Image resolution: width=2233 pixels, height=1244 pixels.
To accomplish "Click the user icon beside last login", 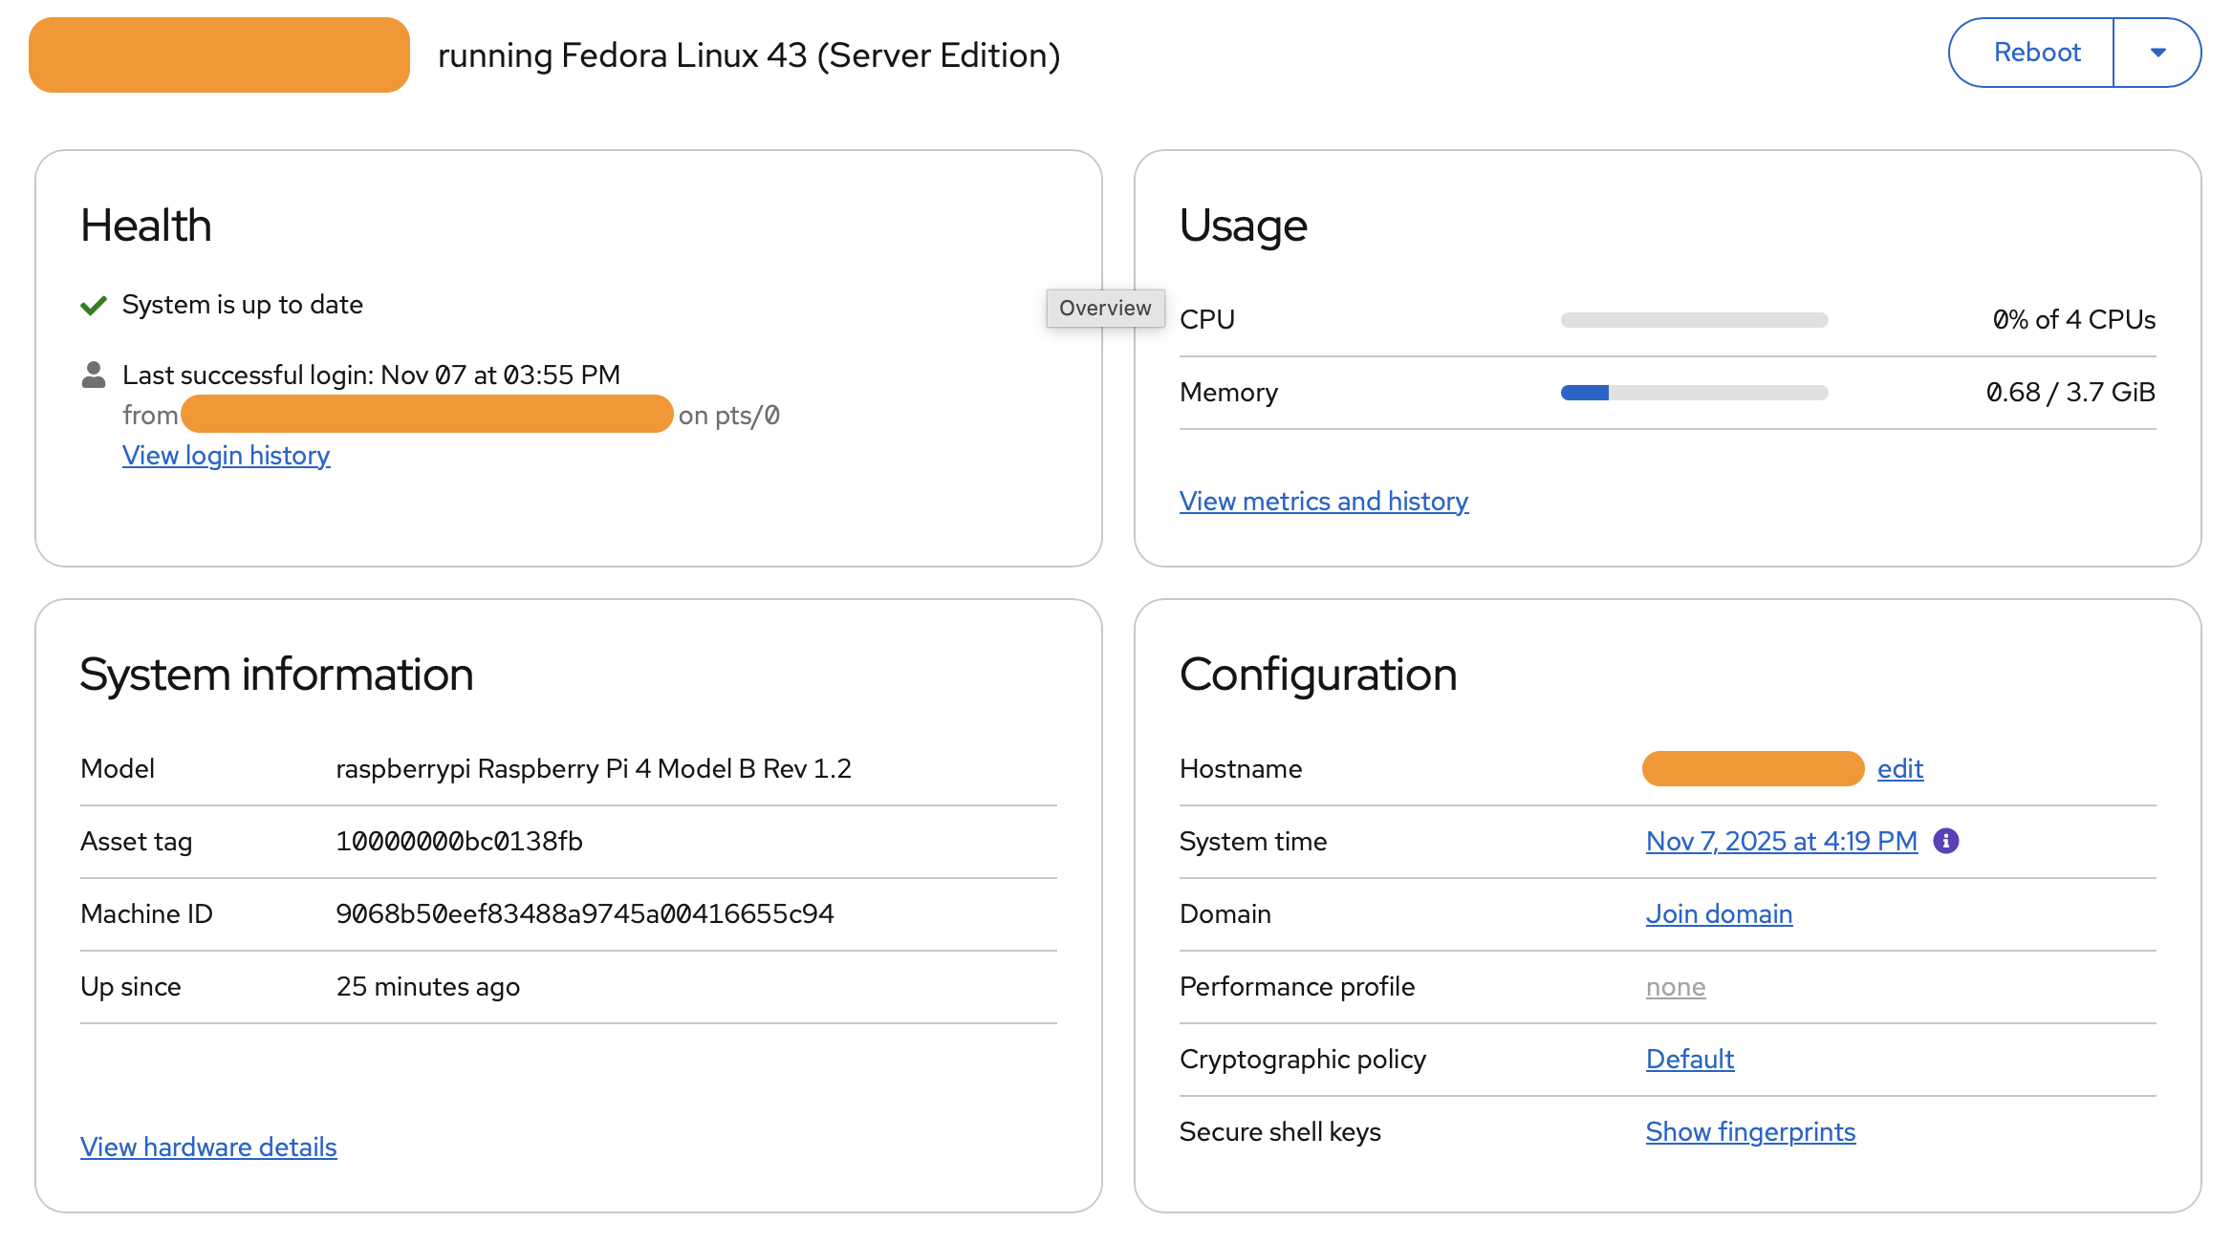I will 94,375.
